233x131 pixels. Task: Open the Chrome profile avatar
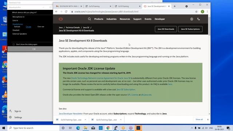click(202, 12)
